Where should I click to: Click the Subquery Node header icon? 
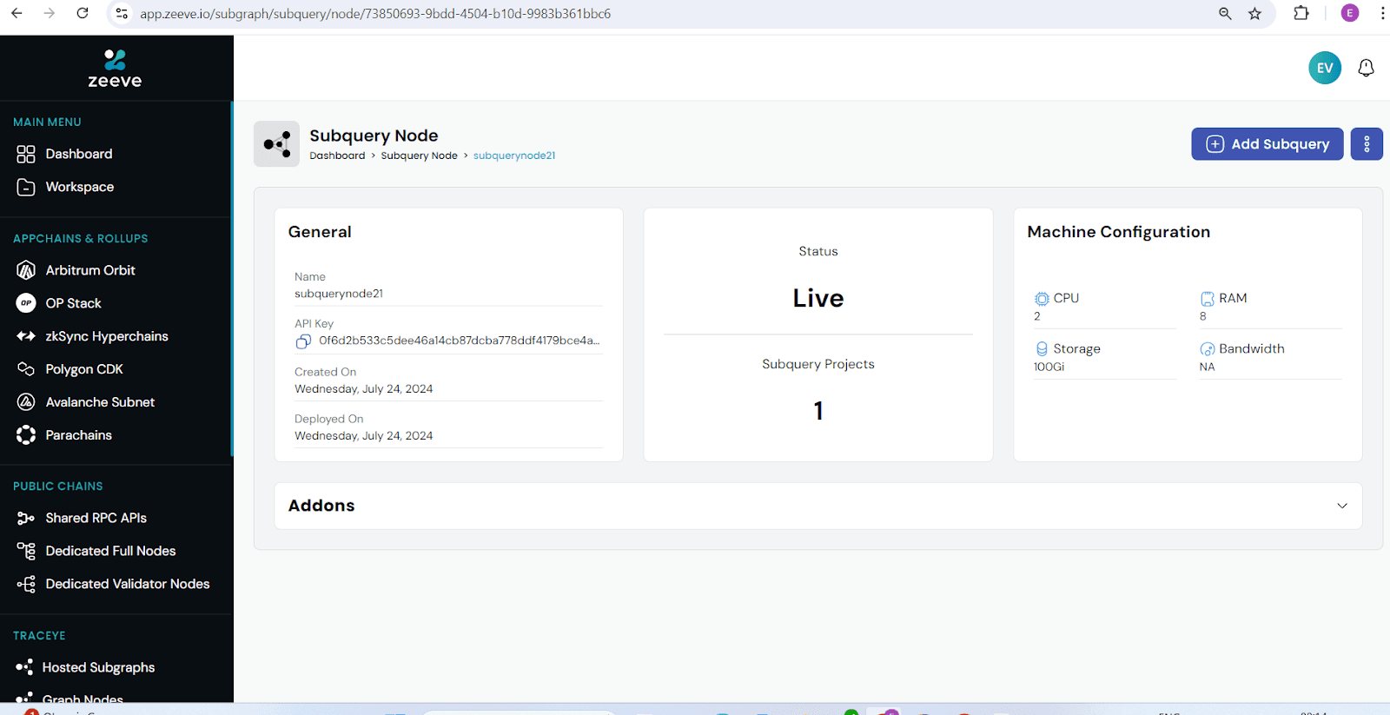coord(276,144)
